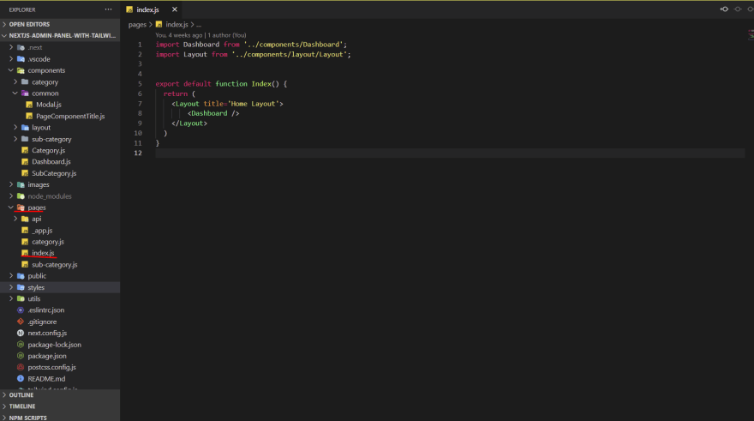This screenshot has height=421, width=754.
Task: Collapse the pages folder chevron
Action: pos(11,207)
